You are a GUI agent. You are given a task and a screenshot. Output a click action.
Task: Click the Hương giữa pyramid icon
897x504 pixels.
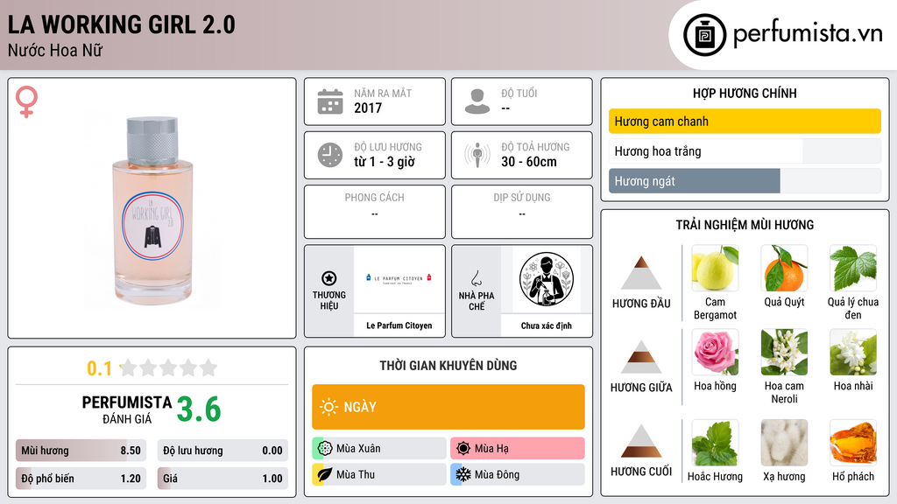641,357
